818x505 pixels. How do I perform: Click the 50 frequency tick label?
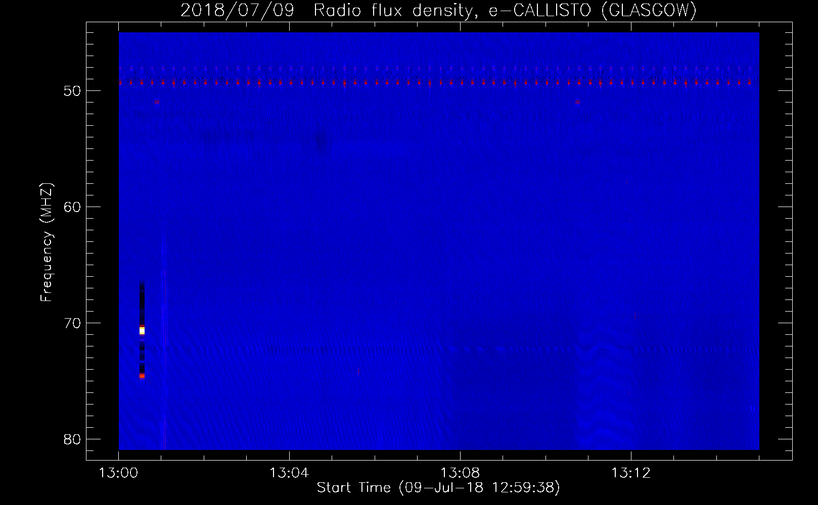click(73, 91)
